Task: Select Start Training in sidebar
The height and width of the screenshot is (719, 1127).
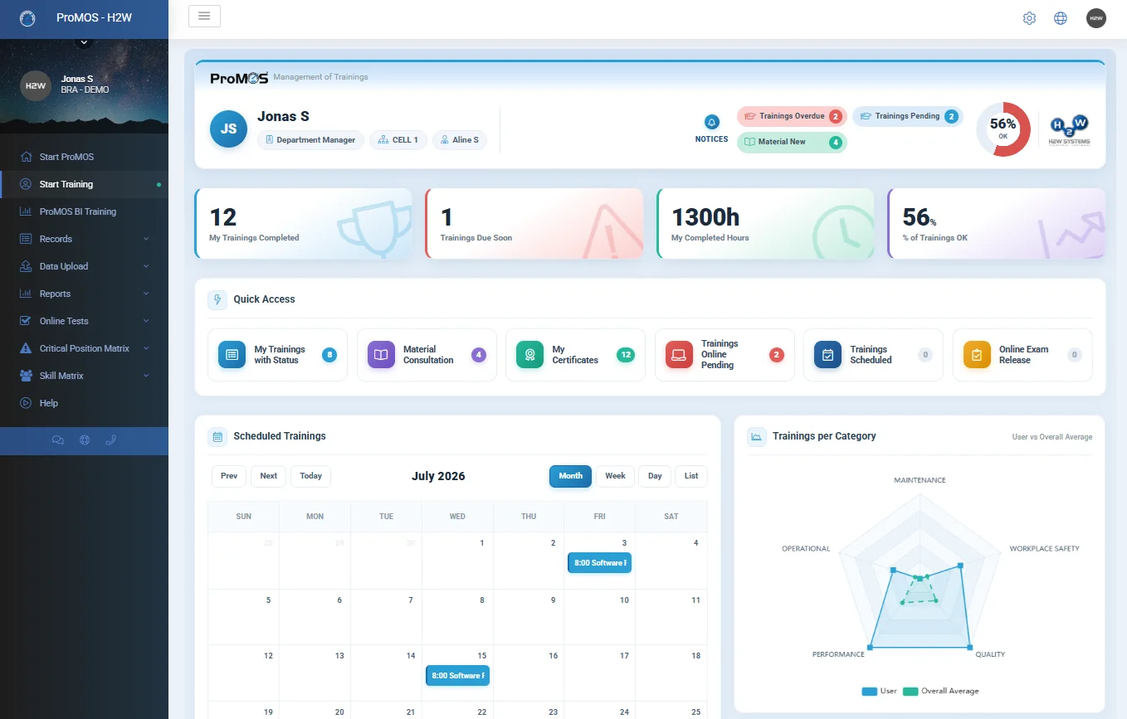Action: pyautogui.click(x=84, y=184)
